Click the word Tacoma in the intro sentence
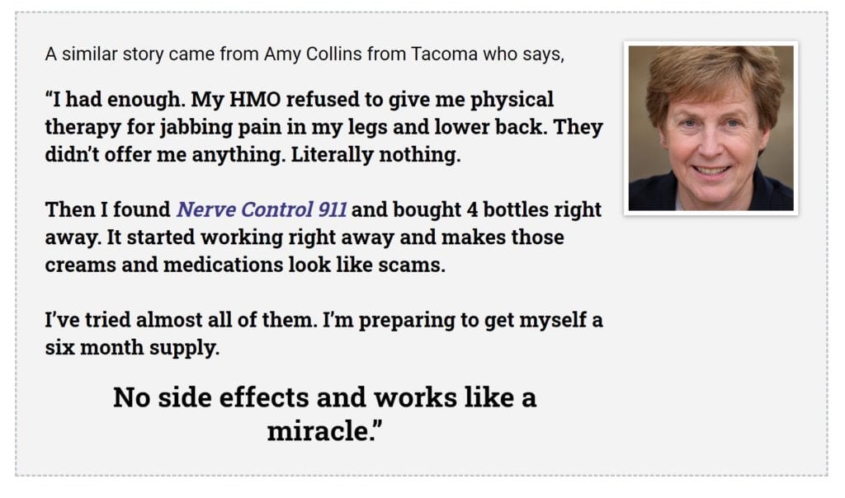Screen dimensions: 845x498 [x=444, y=54]
